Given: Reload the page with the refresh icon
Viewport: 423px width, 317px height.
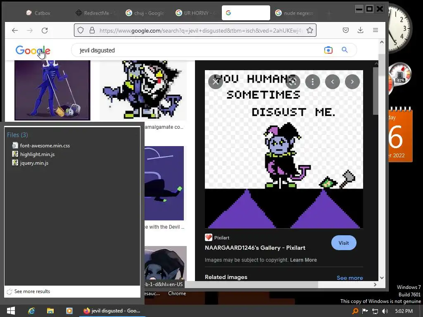Looking at the screenshot, I should pyautogui.click(x=45, y=31).
